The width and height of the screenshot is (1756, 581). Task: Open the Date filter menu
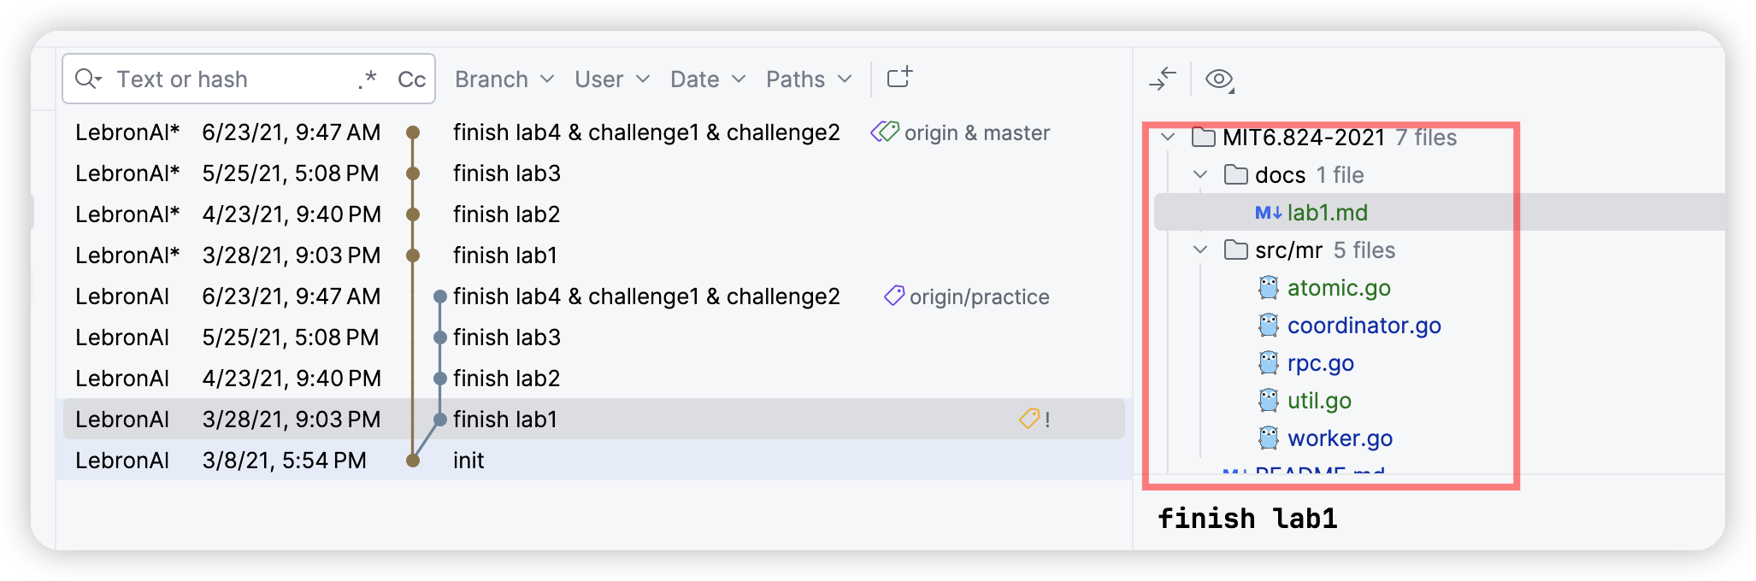[x=708, y=79]
